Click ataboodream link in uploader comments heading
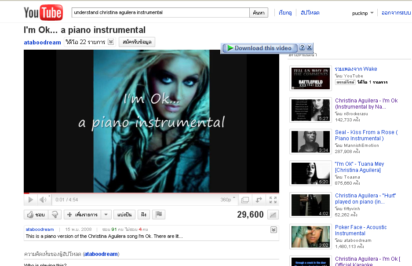 101,254
